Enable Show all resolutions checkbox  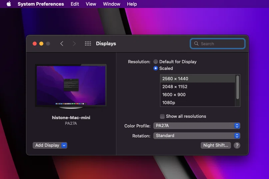[x=162, y=116]
